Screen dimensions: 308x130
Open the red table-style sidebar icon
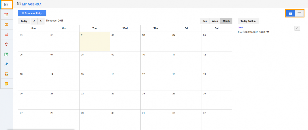click(x=6, y=34)
